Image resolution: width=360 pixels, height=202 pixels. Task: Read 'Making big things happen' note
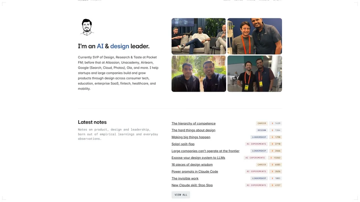coord(191,137)
